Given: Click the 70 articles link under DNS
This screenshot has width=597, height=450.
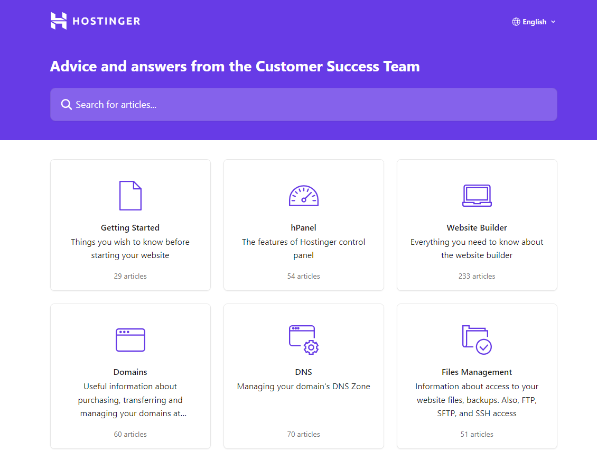Looking at the screenshot, I should tap(304, 434).
